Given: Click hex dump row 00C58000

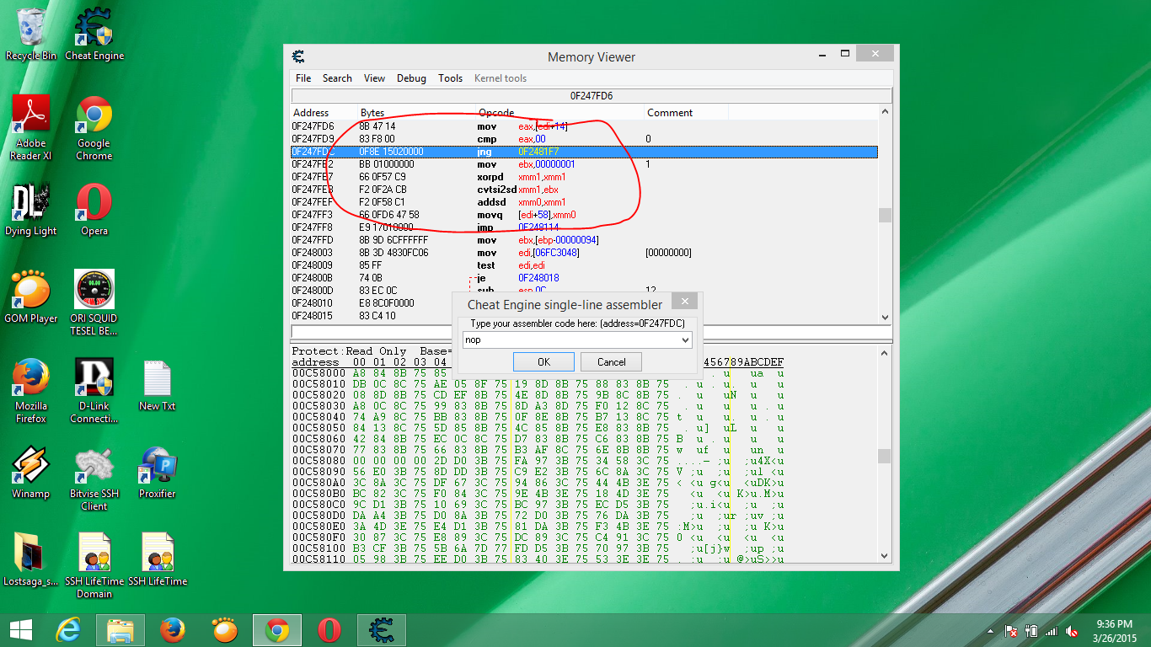Looking at the screenshot, I should tap(538, 373).
